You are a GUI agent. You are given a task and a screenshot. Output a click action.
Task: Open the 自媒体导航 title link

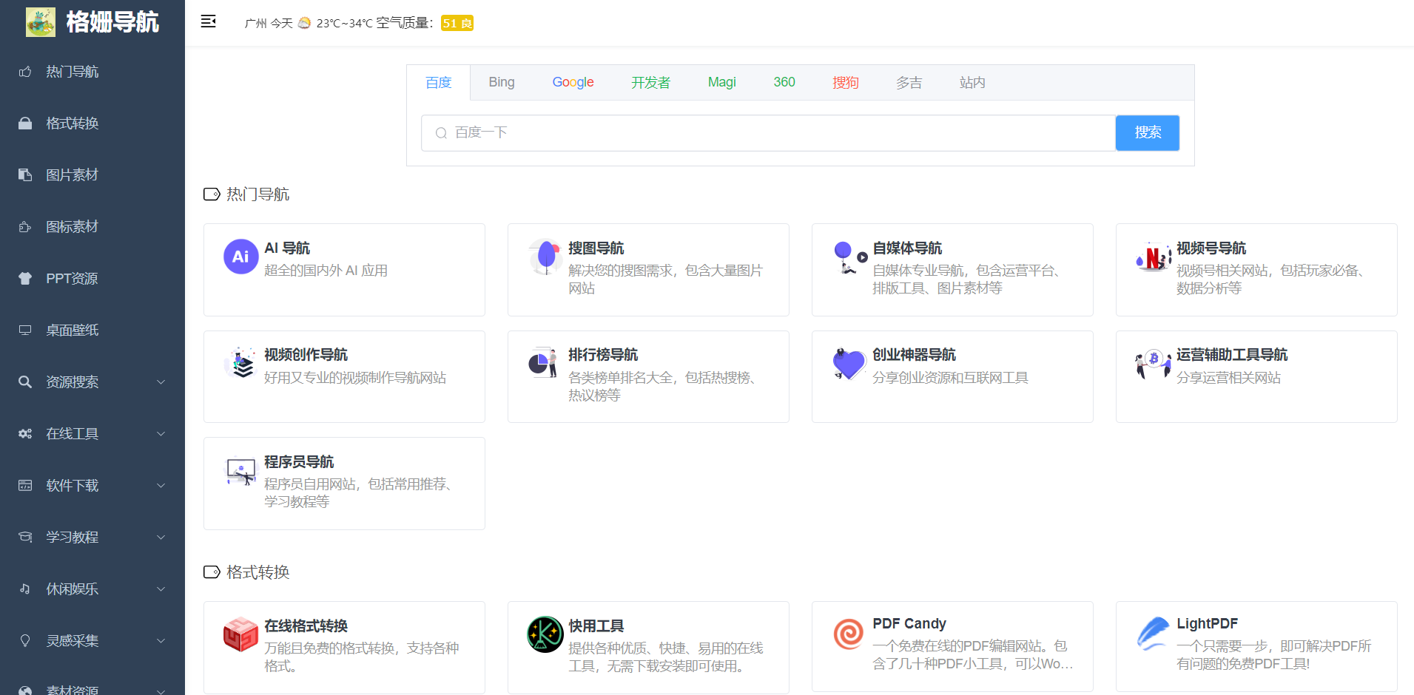point(907,248)
